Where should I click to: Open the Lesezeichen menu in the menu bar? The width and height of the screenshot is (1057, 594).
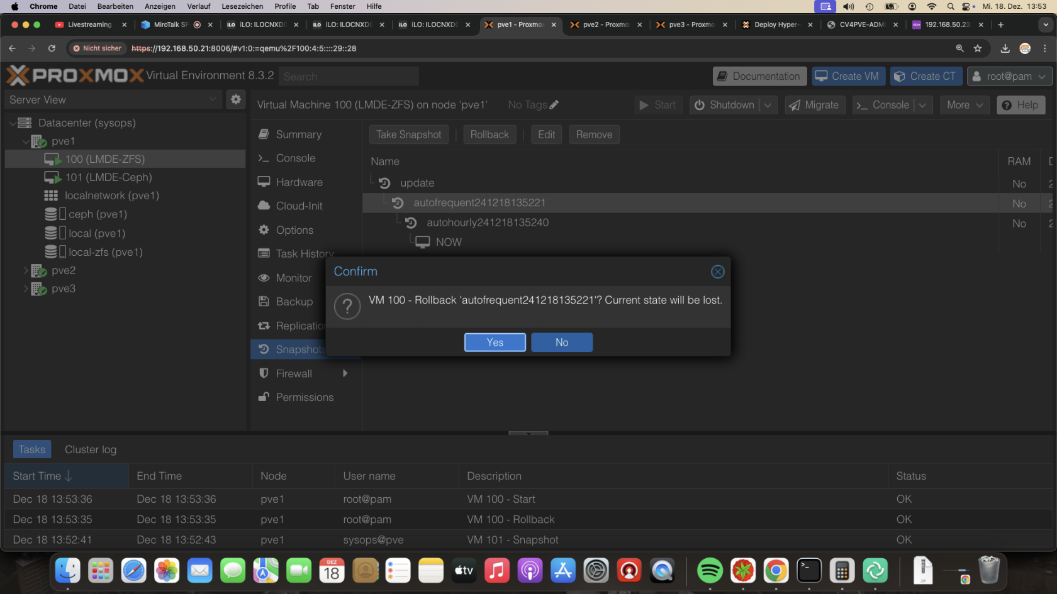(242, 6)
